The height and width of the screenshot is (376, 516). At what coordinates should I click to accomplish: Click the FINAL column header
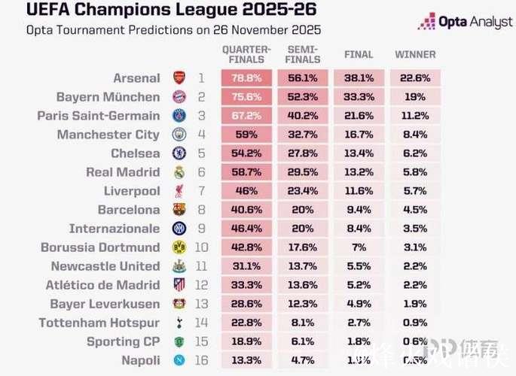pos(359,54)
